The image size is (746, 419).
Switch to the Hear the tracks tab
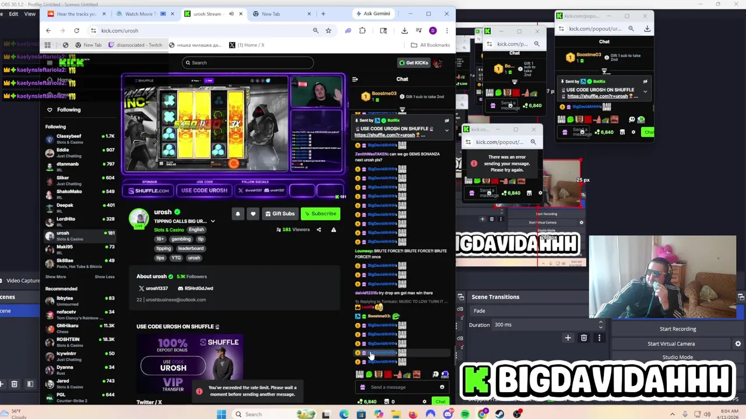coord(76,13)
